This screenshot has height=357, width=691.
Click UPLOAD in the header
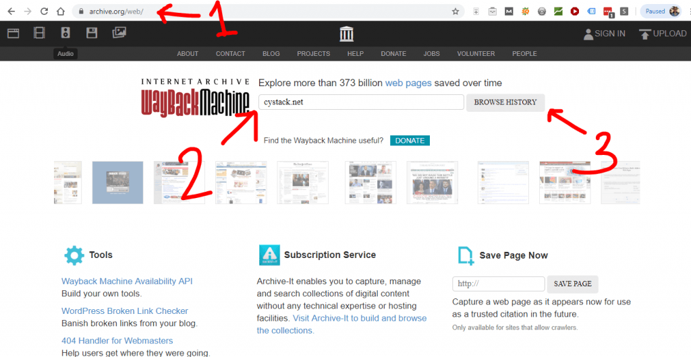[663, 34]
